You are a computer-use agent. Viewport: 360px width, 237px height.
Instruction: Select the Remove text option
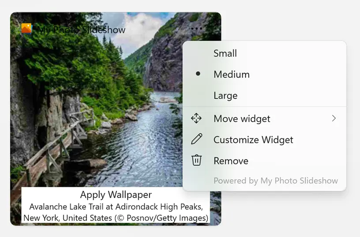[x=231, y=161]
